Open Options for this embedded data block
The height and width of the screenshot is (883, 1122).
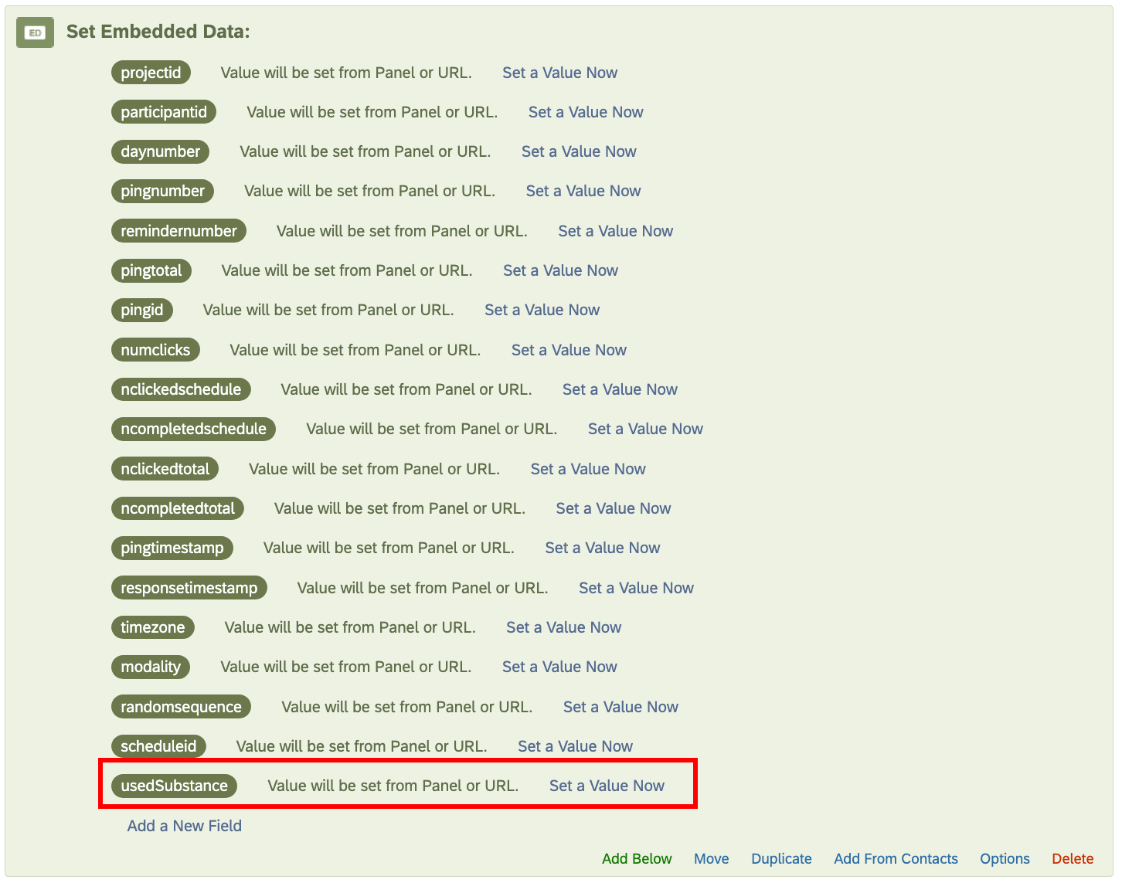[1004, 858]
